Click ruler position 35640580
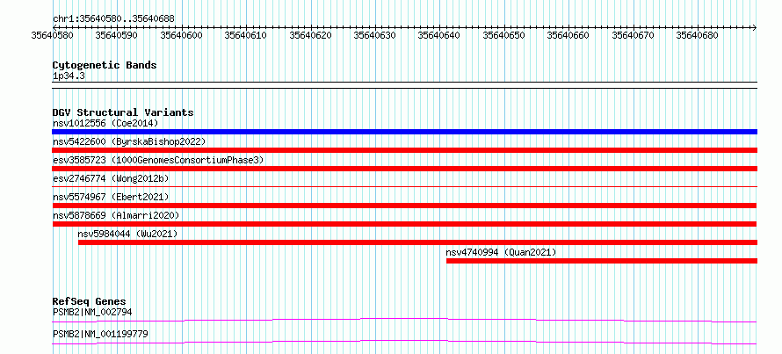Screen dimensions: 782x354 click(52, 35)
